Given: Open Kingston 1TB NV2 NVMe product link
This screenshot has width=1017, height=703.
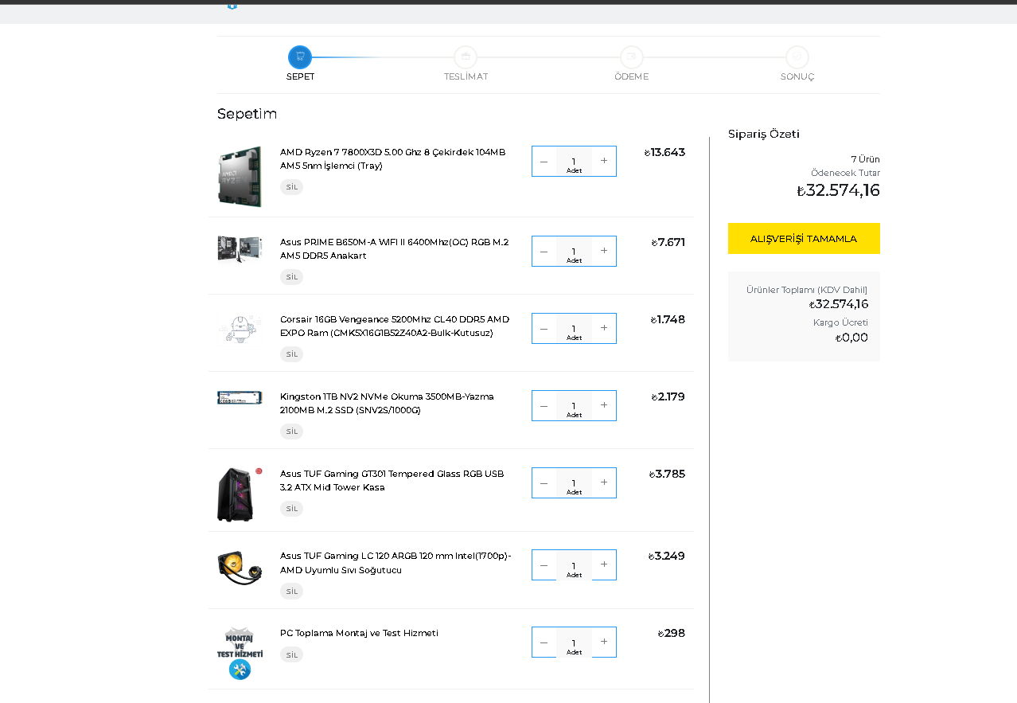Looking at the screenshot, I should (387, 403).
